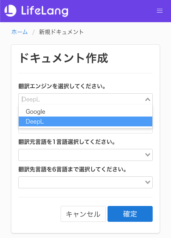Go to ホーム via breadcrumb
Image resolution: width=171 pixels, height=238 pixels.
pyautogui.click(x=19, y=32)
